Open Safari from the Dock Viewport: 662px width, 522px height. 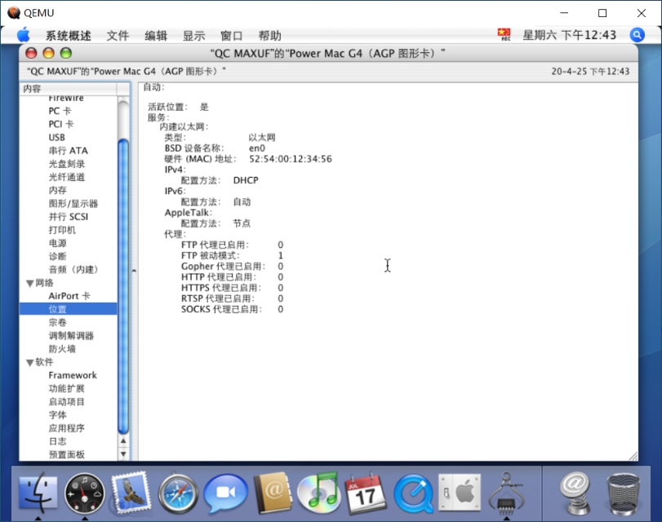pos(179,493)
